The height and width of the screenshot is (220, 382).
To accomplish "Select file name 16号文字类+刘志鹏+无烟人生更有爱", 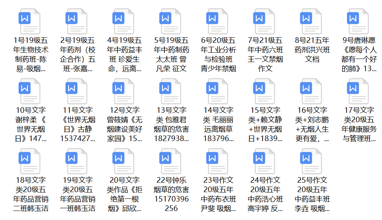I will point(312,124).
